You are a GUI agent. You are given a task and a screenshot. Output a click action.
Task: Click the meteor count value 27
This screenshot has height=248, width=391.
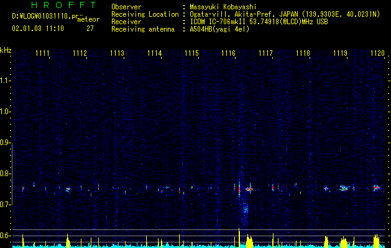(x=90, y=29)
